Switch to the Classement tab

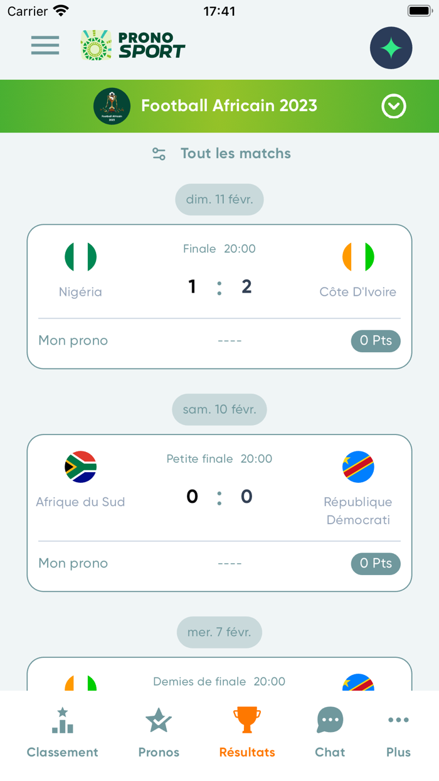62,732
